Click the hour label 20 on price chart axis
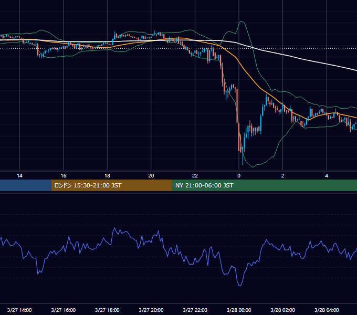Screen dimensions: 357x315 151,175
